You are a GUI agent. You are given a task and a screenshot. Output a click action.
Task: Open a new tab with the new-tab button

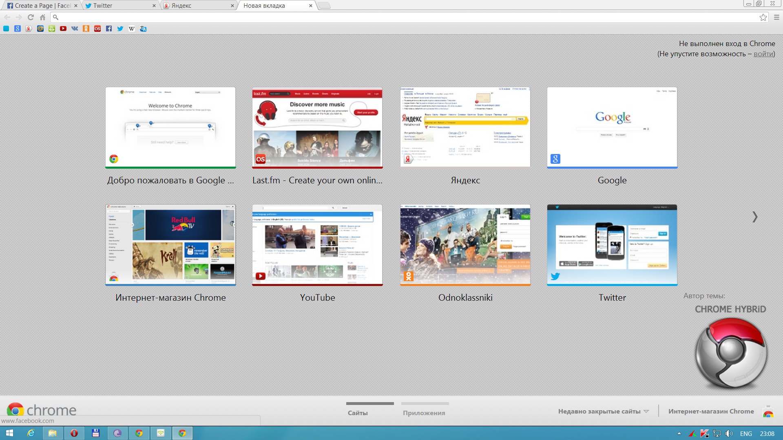(324, 6)
